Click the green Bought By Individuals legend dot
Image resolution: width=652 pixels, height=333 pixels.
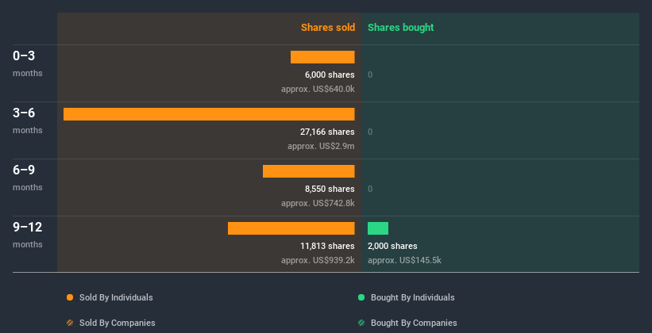361,297
